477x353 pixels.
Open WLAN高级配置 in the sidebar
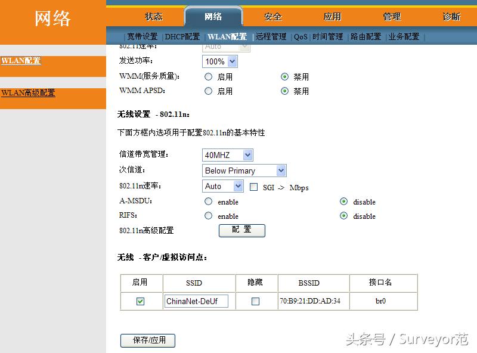[27, 94]
